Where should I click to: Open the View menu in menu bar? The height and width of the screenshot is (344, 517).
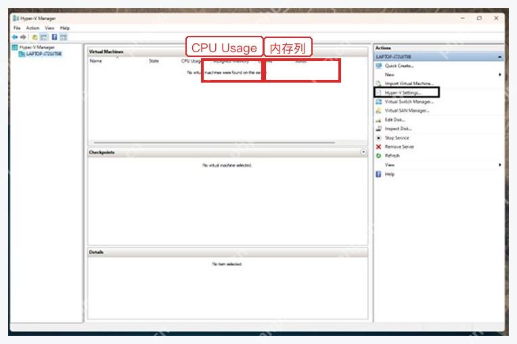(x=49, y=28)
